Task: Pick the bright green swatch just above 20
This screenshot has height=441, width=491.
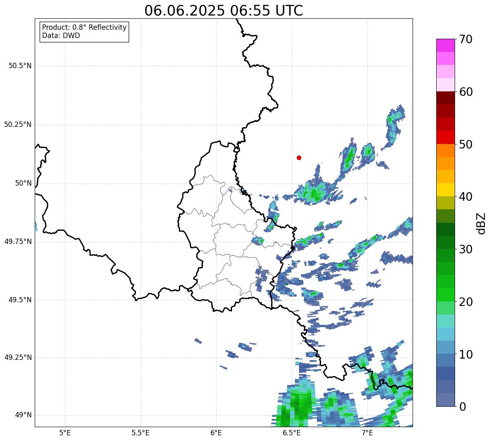Action: pos(445,295)
